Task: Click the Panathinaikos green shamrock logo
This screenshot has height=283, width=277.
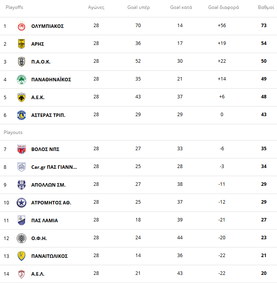Action: [21, 80]
